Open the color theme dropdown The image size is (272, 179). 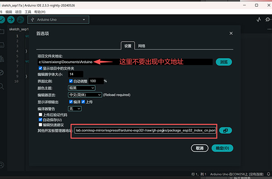(82, 88)
